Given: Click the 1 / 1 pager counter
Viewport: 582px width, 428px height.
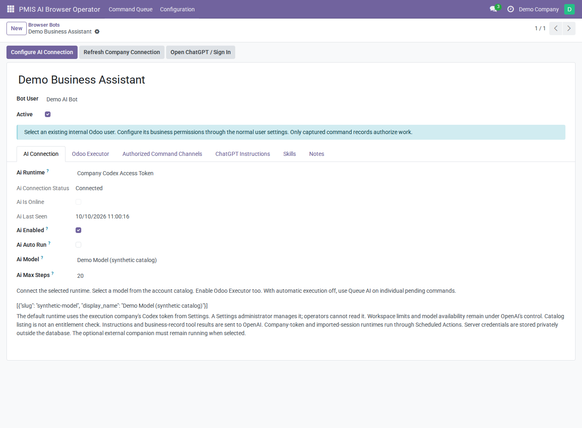Looking at the screenshot, I should 540,28.
